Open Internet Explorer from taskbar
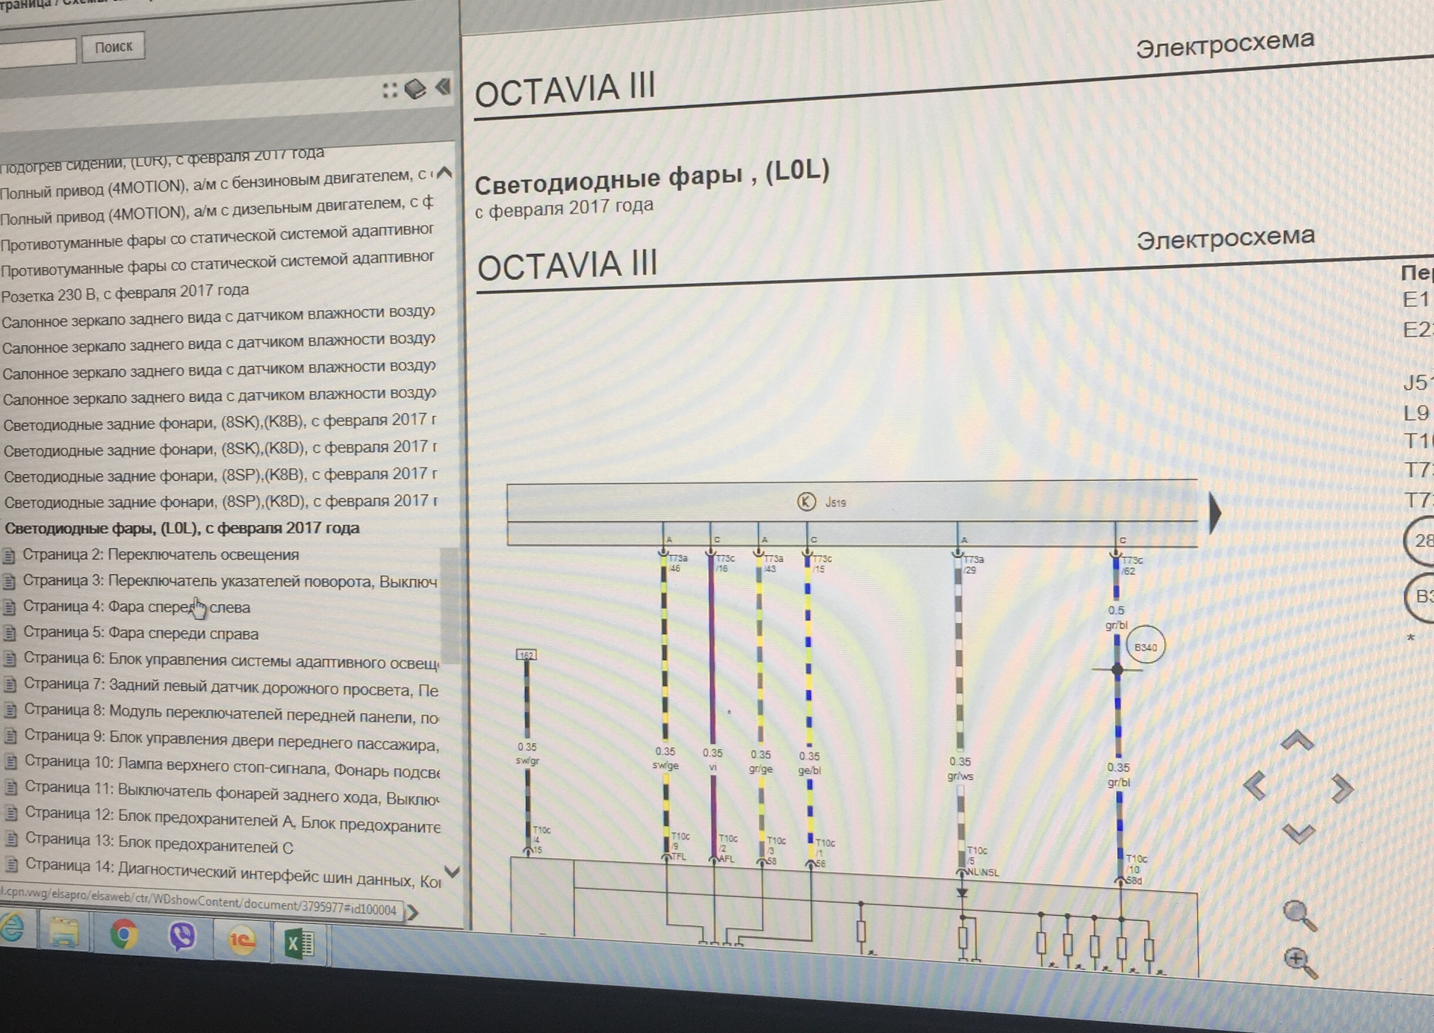The height and width of the screenshot is (1033, 1434). click(x=11, y=928)
